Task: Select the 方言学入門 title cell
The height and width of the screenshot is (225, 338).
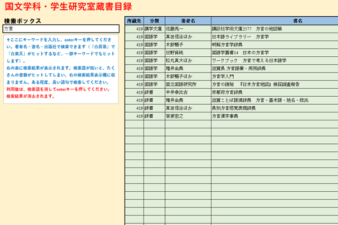Action: pyautogui.click(x=274, y=76)
